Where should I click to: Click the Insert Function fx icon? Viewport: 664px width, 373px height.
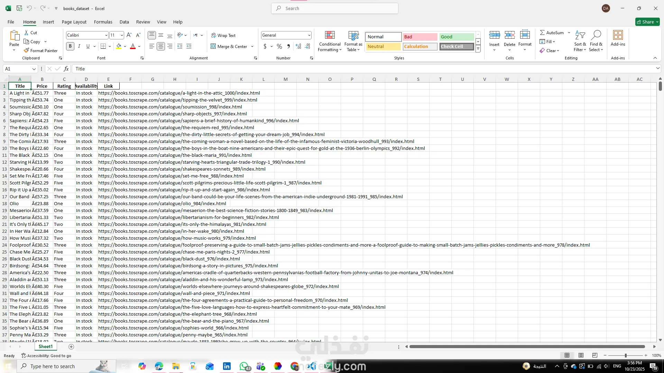[x=66, y=69]
